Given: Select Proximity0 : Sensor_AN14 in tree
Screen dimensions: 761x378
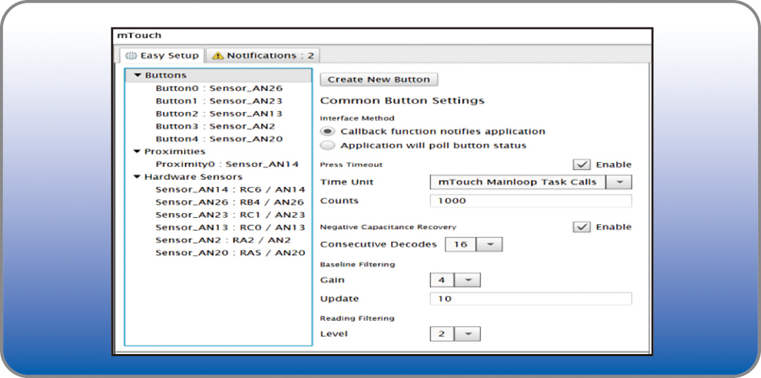Looking at the screenshot, I should point(227,164).
